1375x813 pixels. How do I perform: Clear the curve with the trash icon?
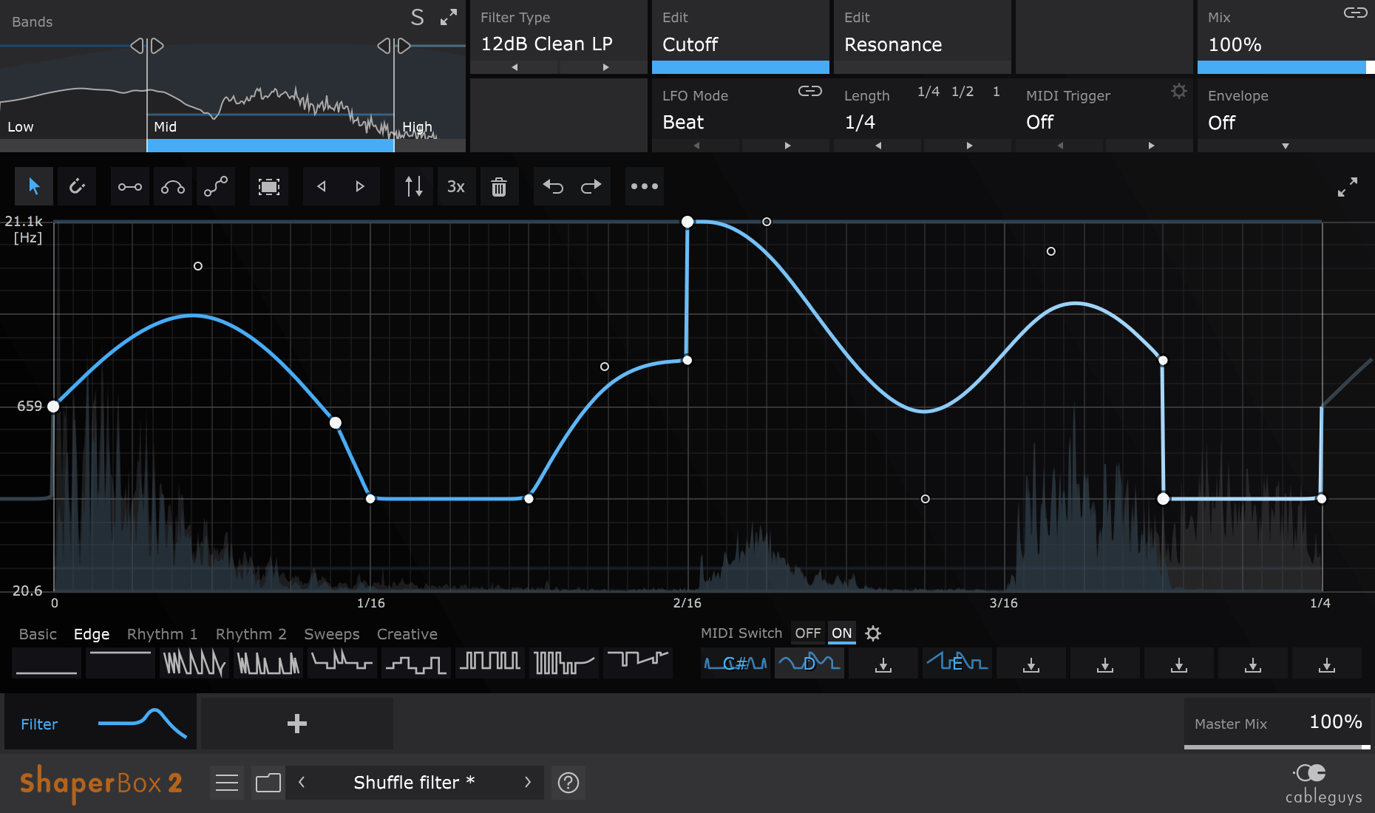coord(500,186)
